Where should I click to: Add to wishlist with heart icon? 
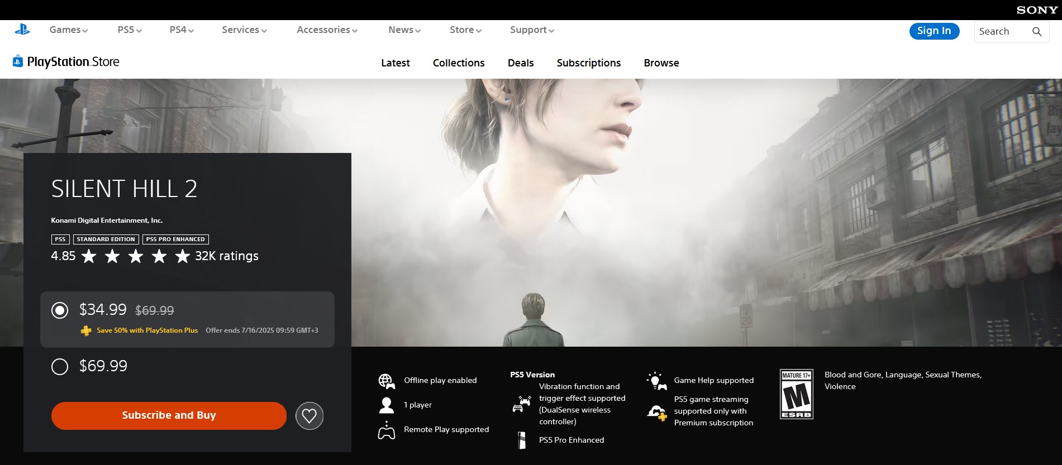tap(309, 416)
